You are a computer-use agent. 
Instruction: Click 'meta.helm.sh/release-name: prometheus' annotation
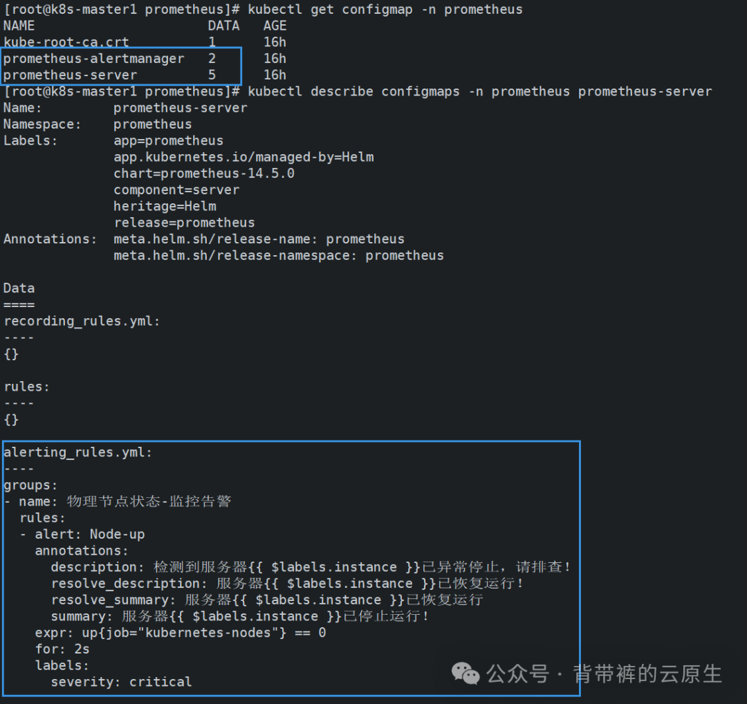pos(259,239)
